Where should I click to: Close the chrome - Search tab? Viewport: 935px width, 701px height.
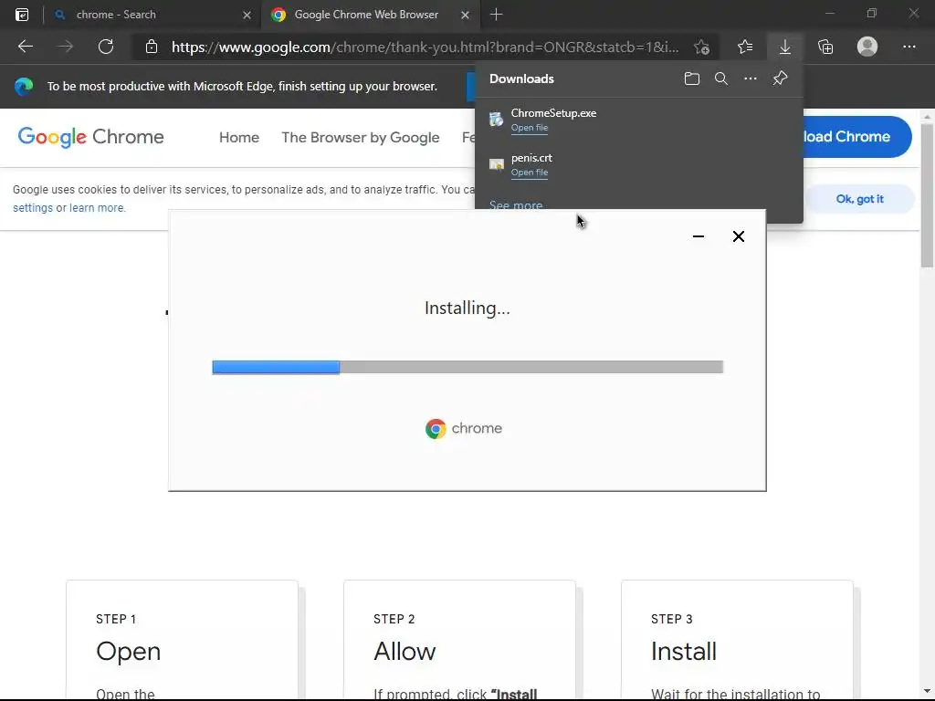point(247,15)
